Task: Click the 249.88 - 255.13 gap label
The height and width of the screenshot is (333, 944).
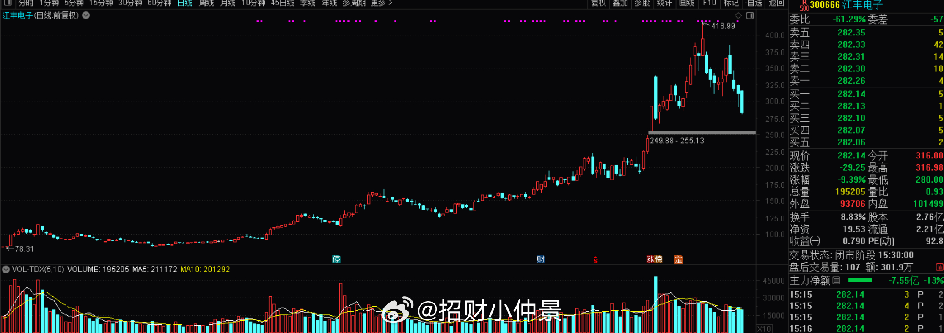Action: point(677,141)
